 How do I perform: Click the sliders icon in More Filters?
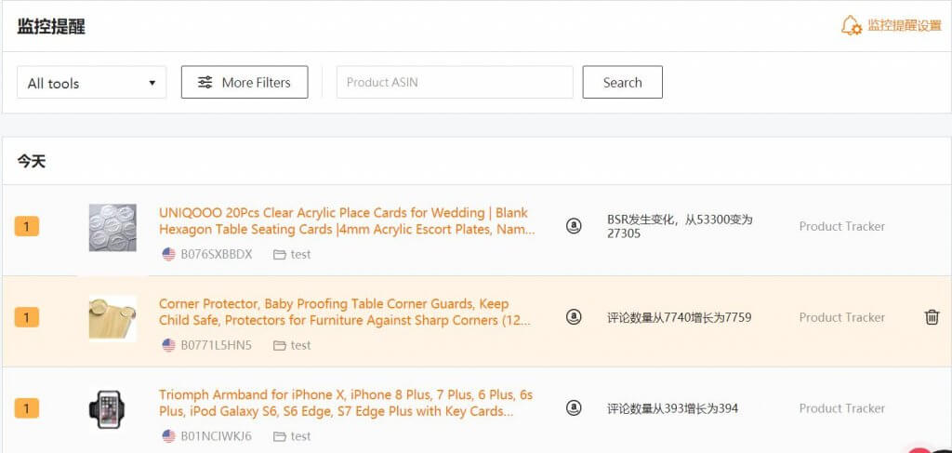click(x=205, y=83)
